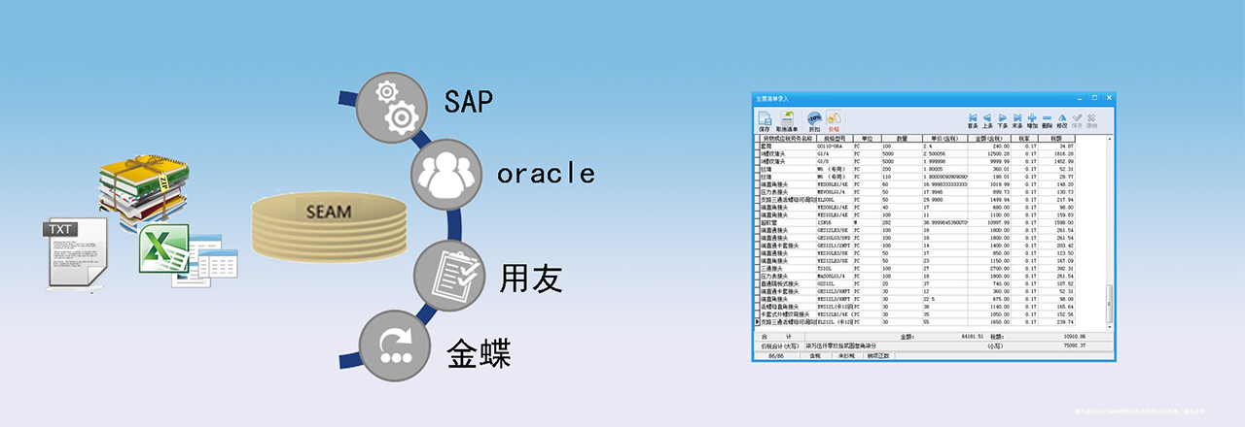The width and height of the screenshot is (1245, 427).
Task: Click the 发票清单录入 window title
Action: coord(772,99)
